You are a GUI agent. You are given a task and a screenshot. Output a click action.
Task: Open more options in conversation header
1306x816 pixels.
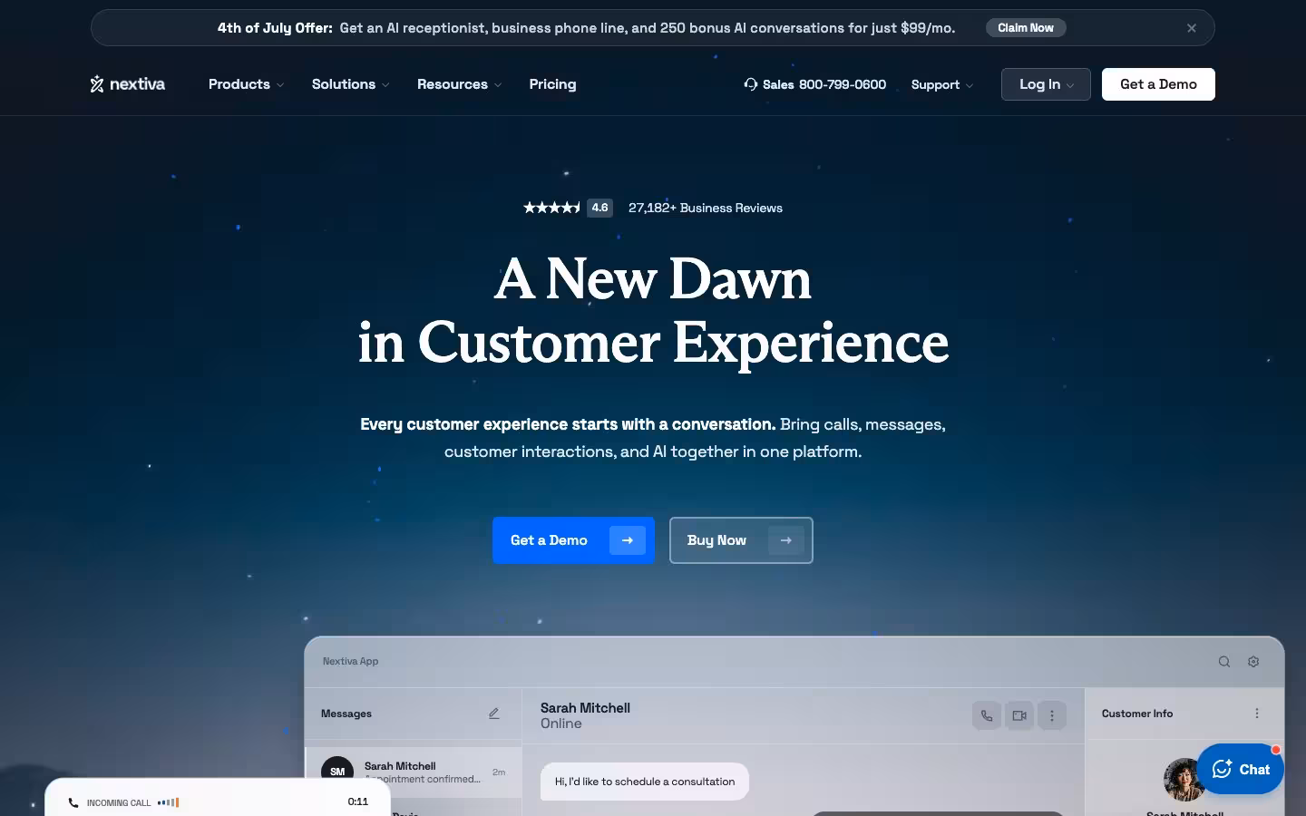click(x=1052, y=715)
